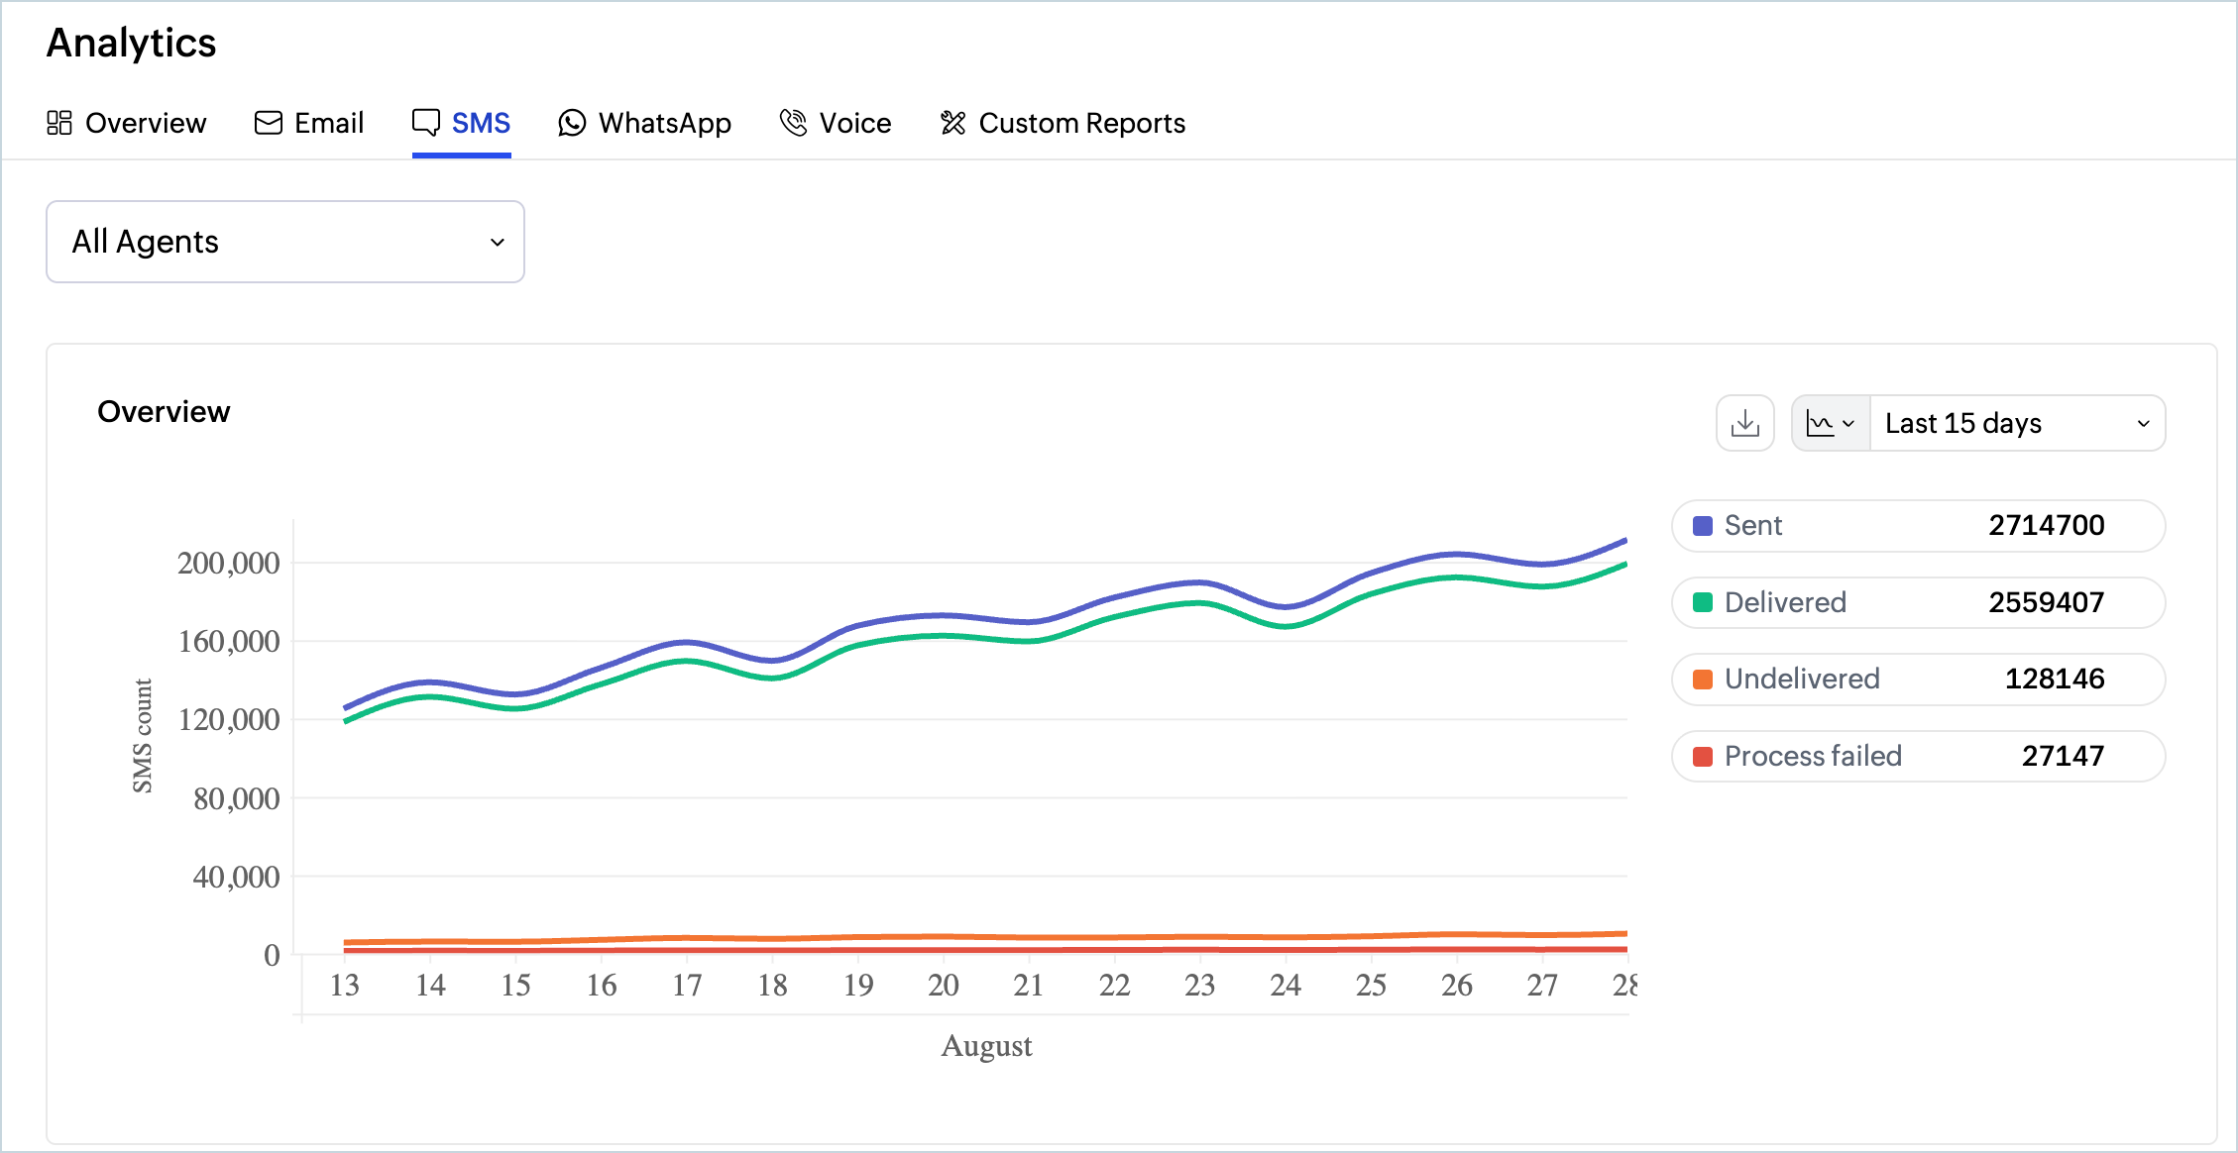Click the x-axis date 27
Screen dimensions: 2238x1153
[1542, 986]
